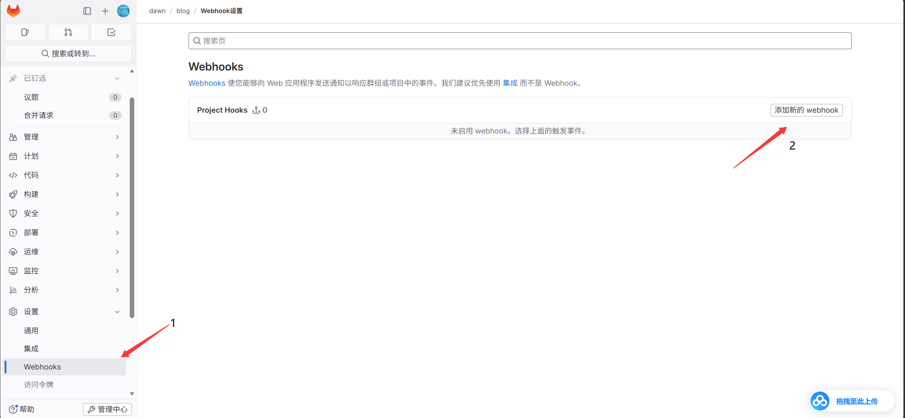
Task: Open 合并请求 merge requests item
Action: pos(64,115)
